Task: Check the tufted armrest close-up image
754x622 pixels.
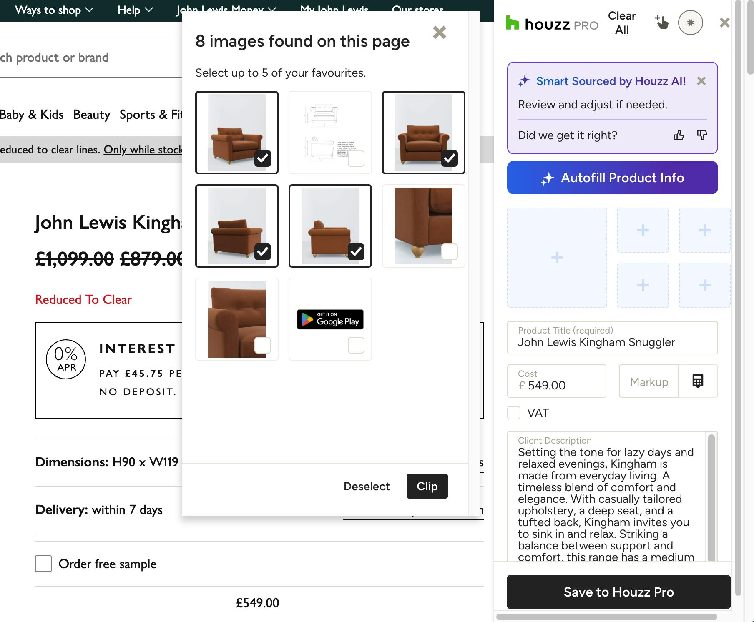Action: tap(263, 345)
